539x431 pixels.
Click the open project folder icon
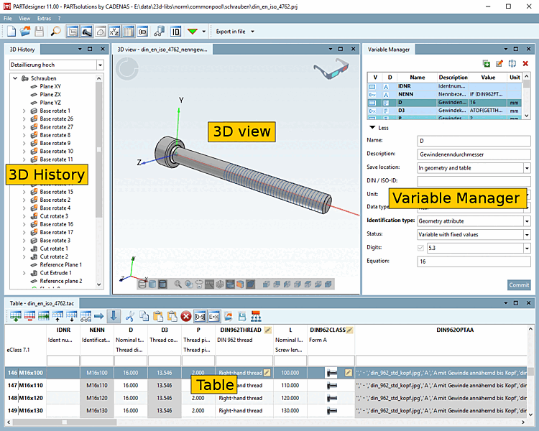point(25,32)
